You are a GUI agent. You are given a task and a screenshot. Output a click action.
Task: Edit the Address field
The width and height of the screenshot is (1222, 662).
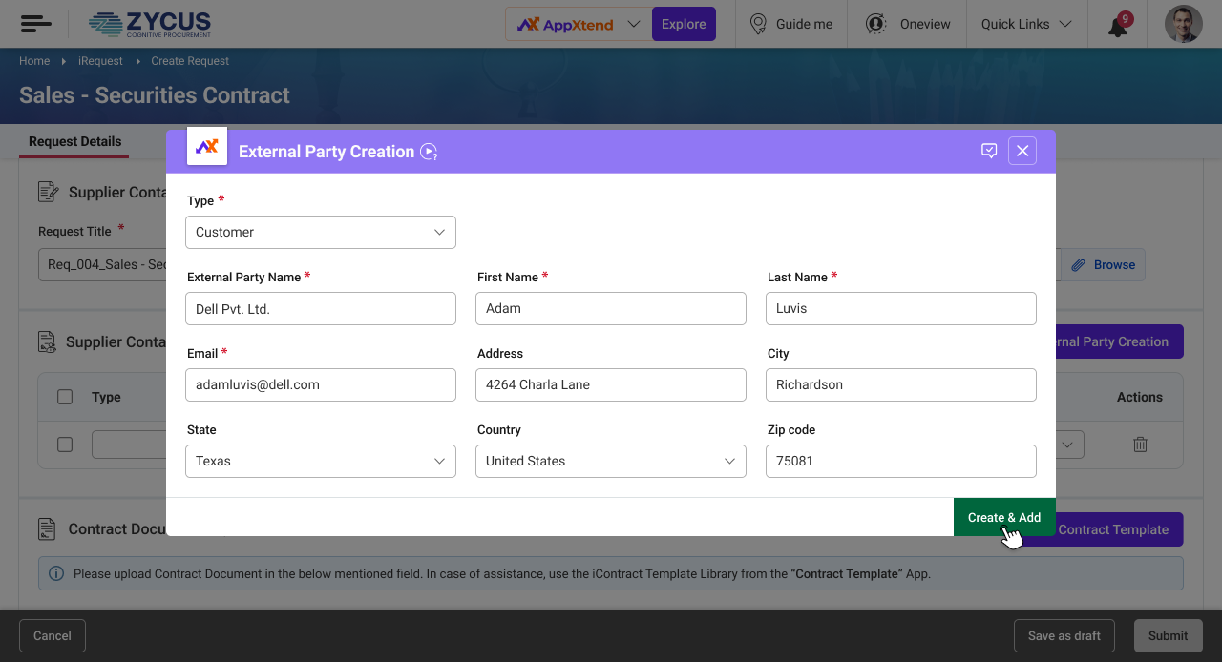click(x=611, y=384)
